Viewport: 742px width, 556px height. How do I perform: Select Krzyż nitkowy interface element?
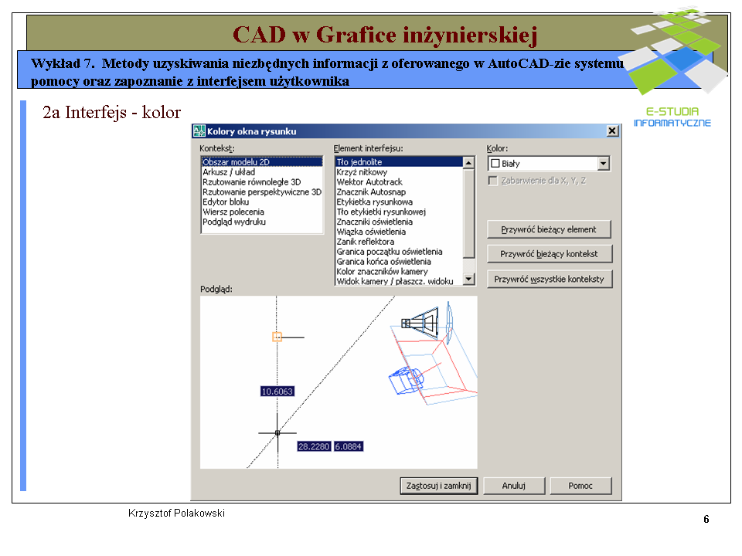click(x=399, y=172)
